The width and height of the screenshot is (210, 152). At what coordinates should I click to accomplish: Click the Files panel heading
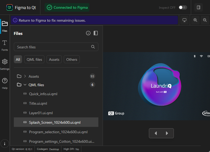pos(18,33)
